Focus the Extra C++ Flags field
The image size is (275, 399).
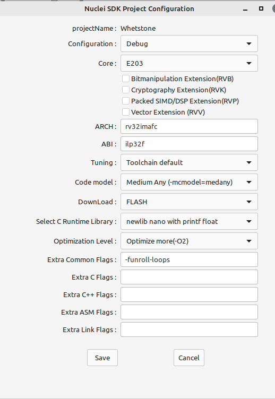pyautogui.click(x=189, y=294)
